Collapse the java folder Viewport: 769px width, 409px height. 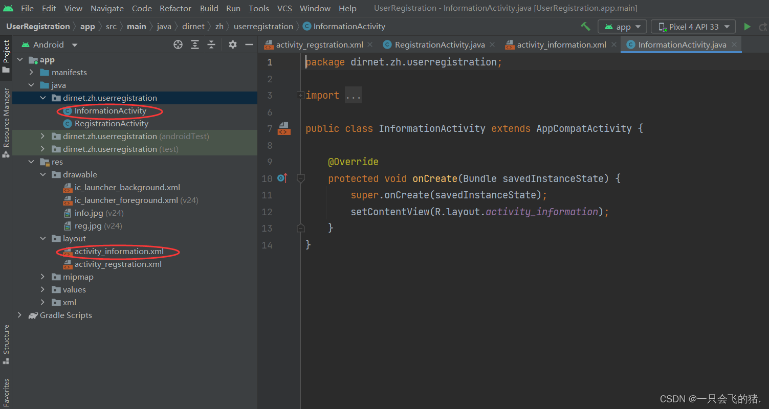point(32,85)
